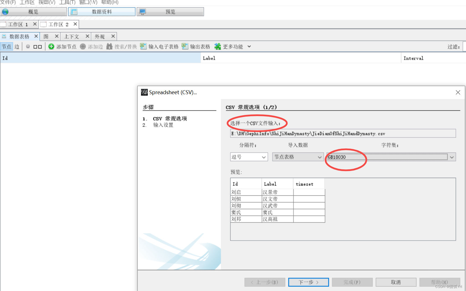The image size is (466, 291).
Task: Click the CSV file path input field
Action: pos(343,133)
